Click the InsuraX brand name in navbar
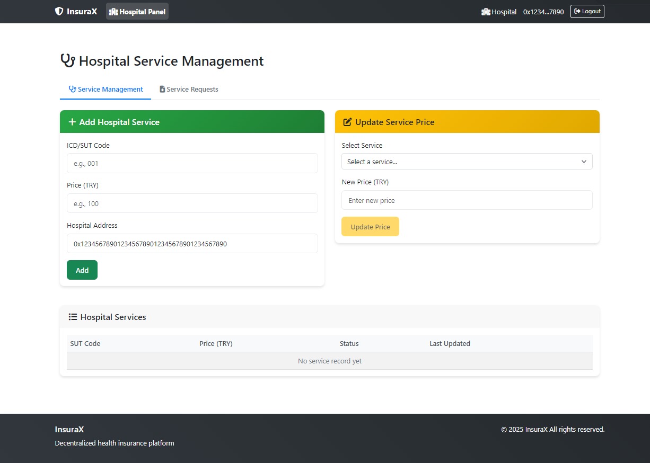 (82, 11)
